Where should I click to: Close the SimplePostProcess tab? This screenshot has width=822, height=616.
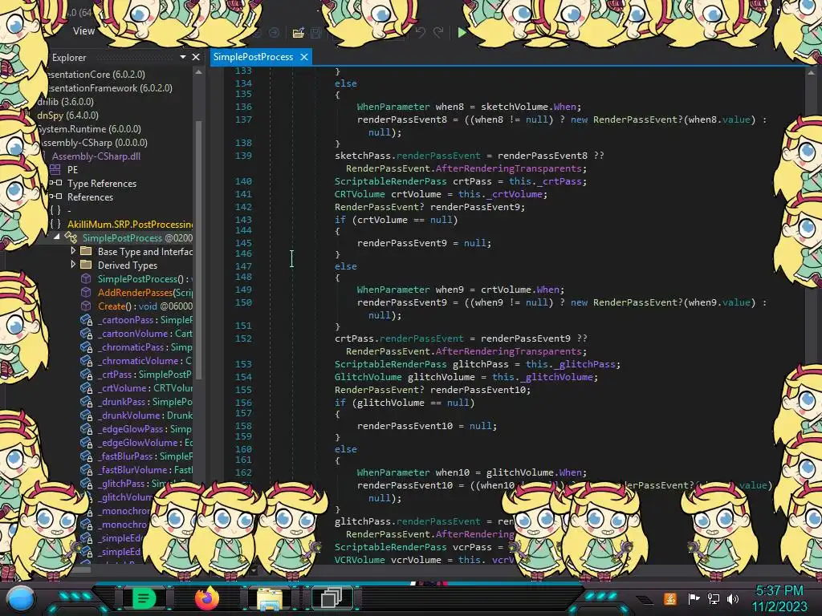(x=304, y=57)
